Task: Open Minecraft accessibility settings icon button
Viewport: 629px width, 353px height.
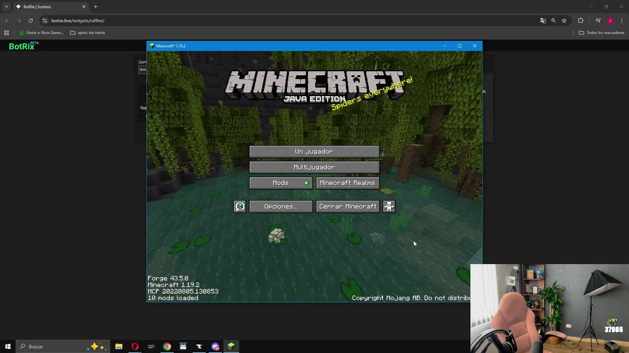Action: click(389, 206)
